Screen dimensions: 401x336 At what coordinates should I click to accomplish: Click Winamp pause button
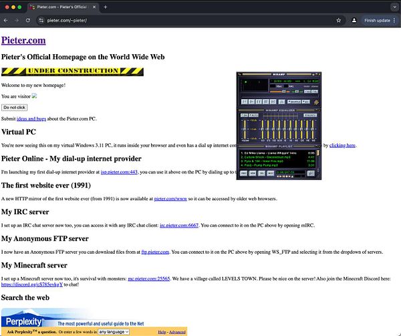pyautogui.click(x=259, y=102)
